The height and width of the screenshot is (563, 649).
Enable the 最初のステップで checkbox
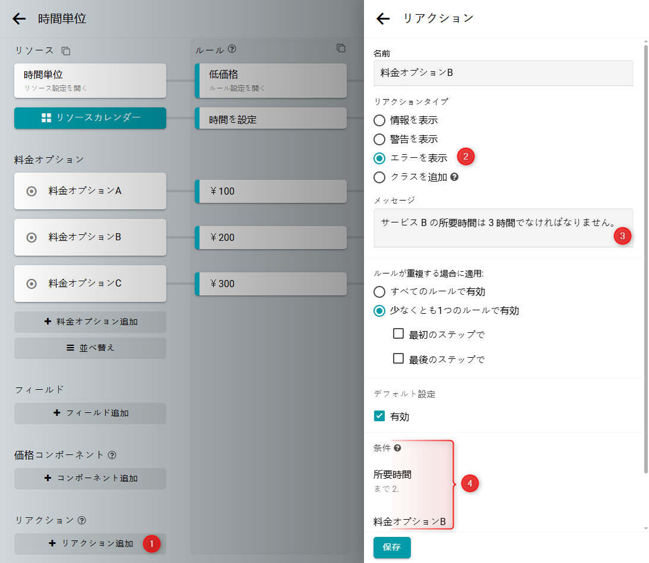pyautogui.click(x=398, y=334)
